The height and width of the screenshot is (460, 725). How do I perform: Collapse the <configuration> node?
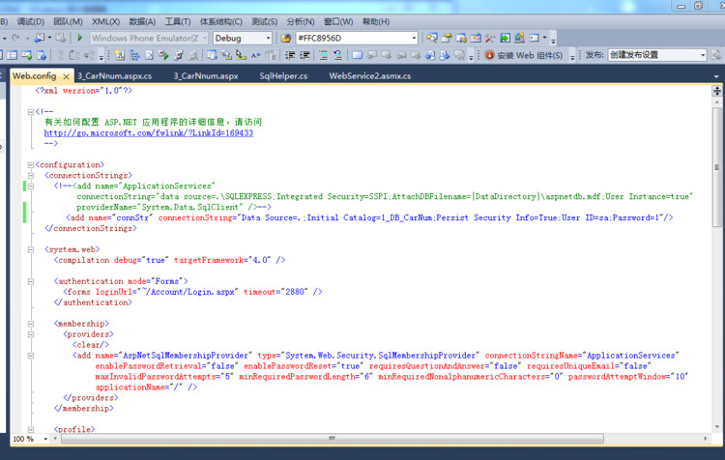[31, 164]
